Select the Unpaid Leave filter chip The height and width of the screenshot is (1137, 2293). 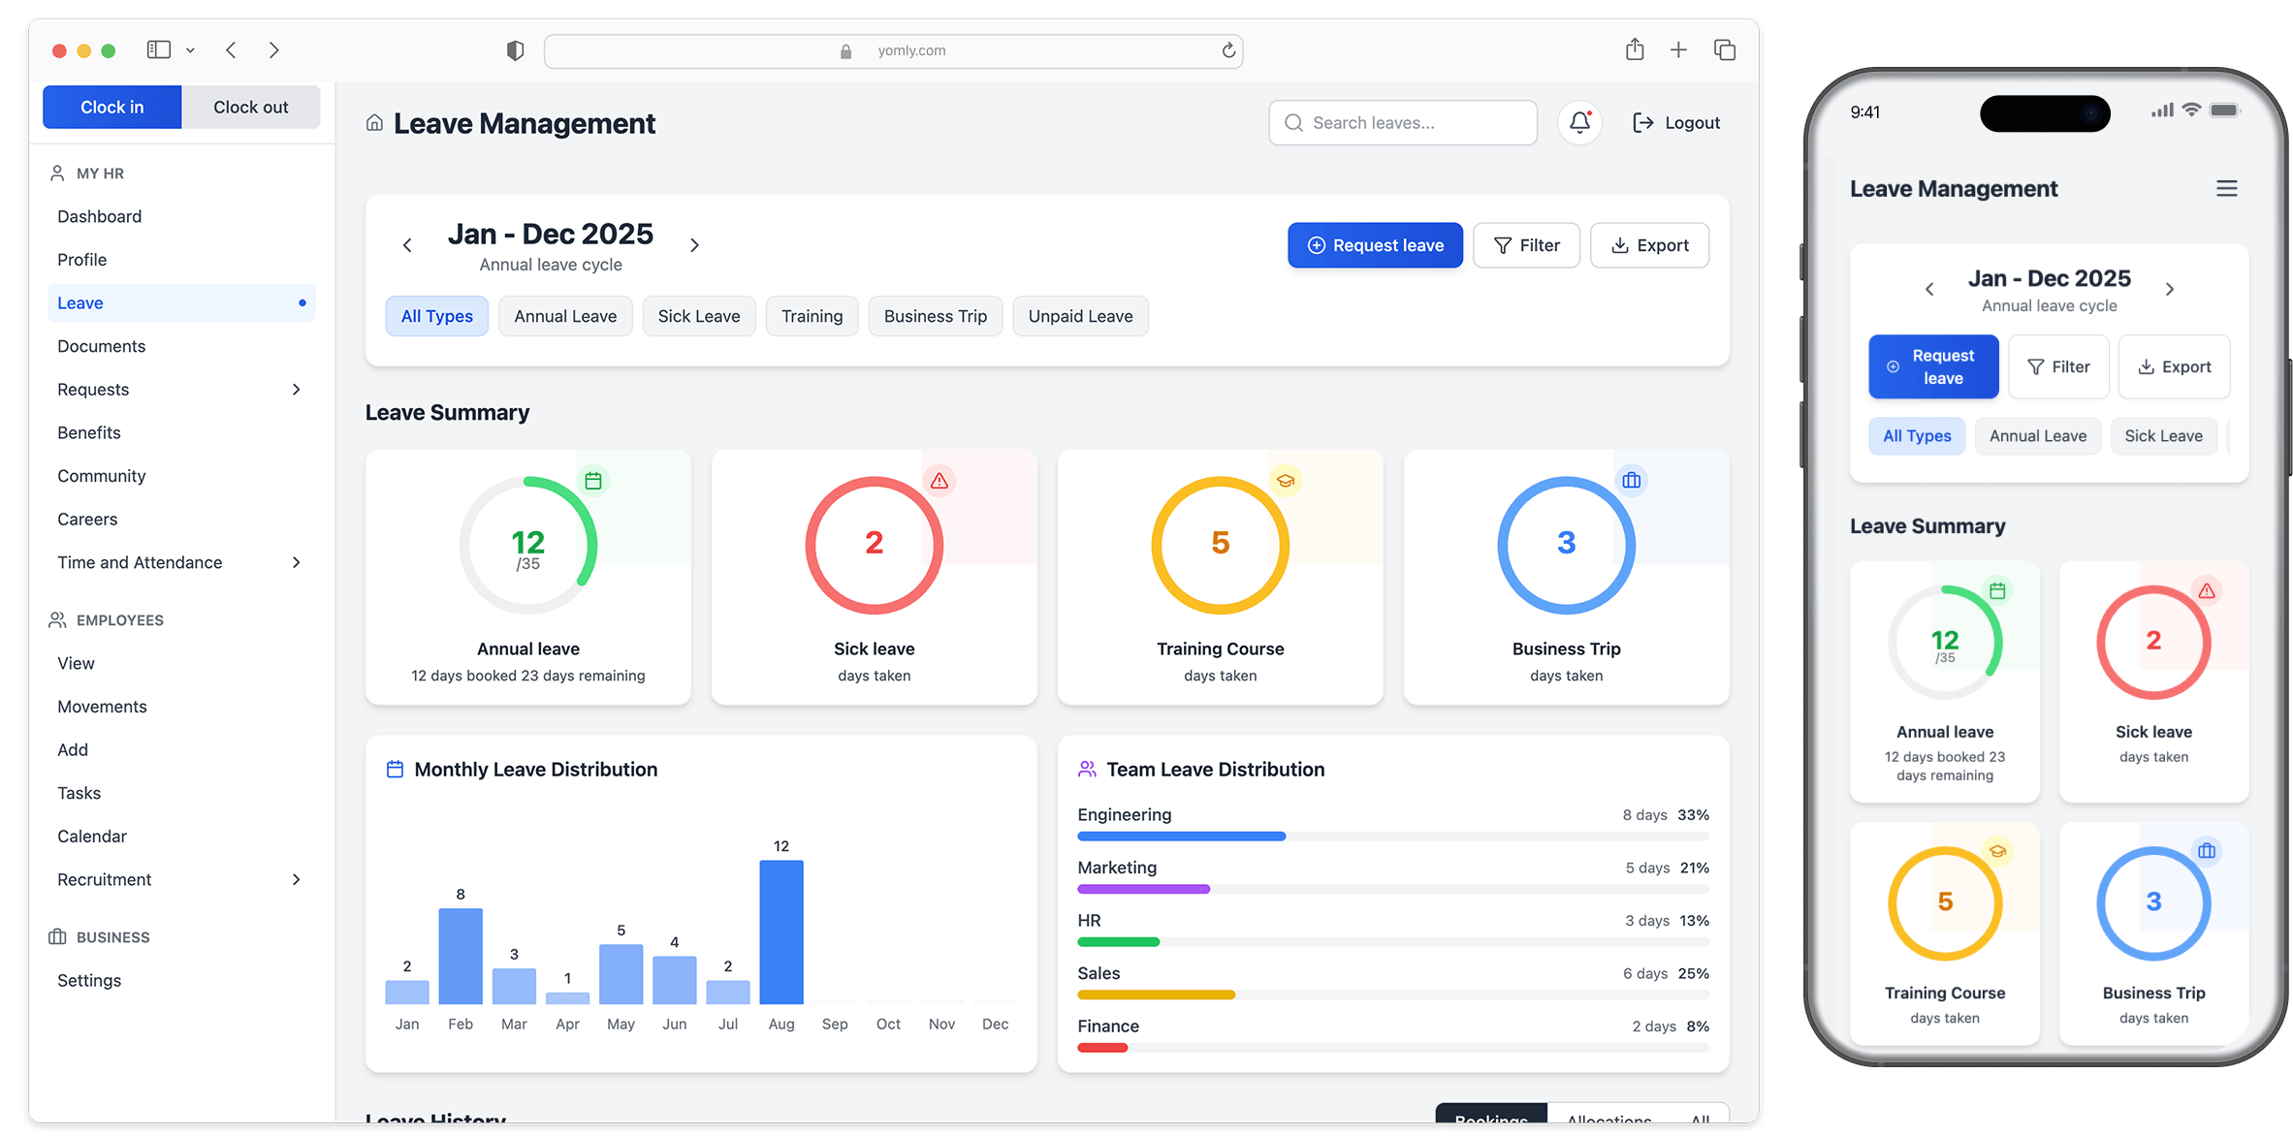pyautogui.click(x=1080, y=317)
